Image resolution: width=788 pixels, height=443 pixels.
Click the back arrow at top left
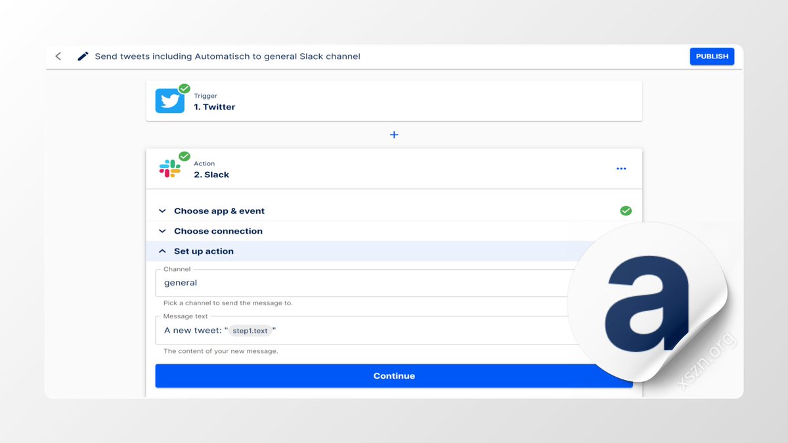click(x=58, y=56)
